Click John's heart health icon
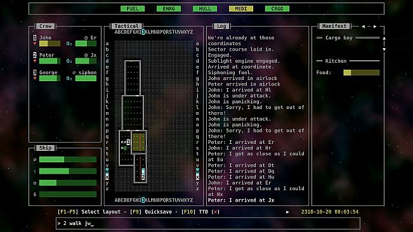This screenshot has height=232, width=413. (35, 43)
